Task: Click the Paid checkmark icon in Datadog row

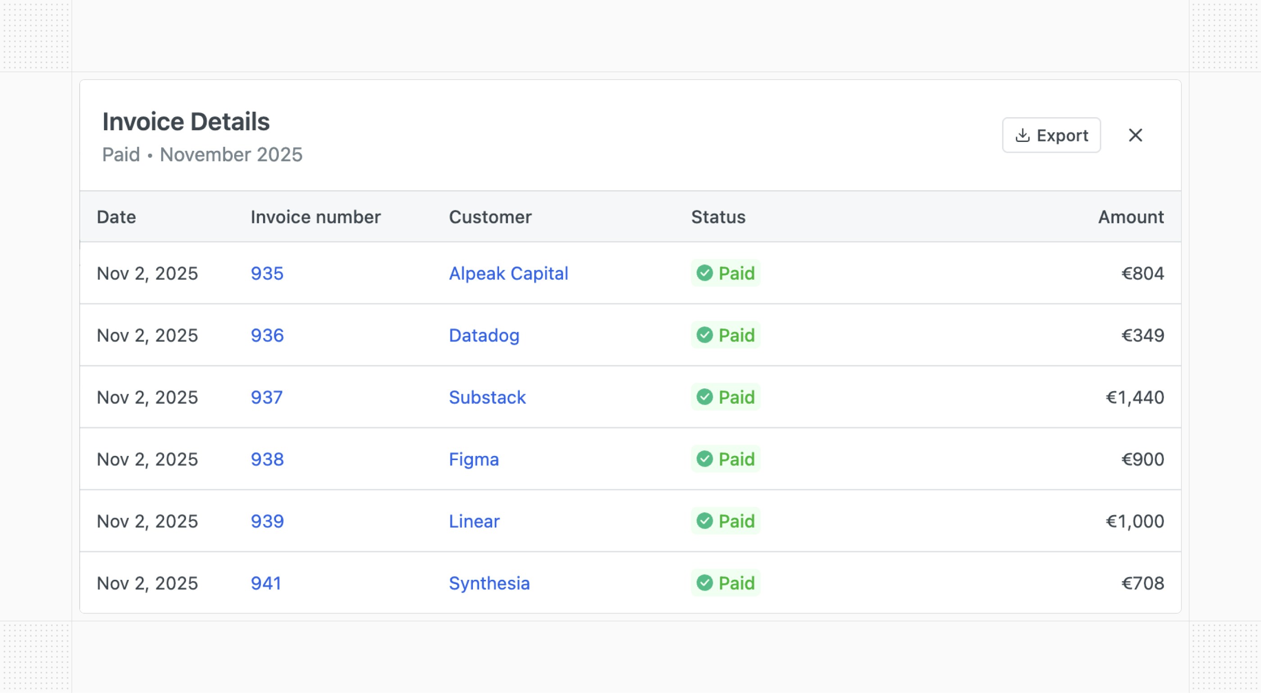Action: tap(704, 335)
